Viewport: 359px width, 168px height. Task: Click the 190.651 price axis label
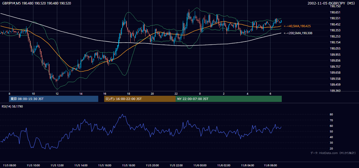pos(335,12)
